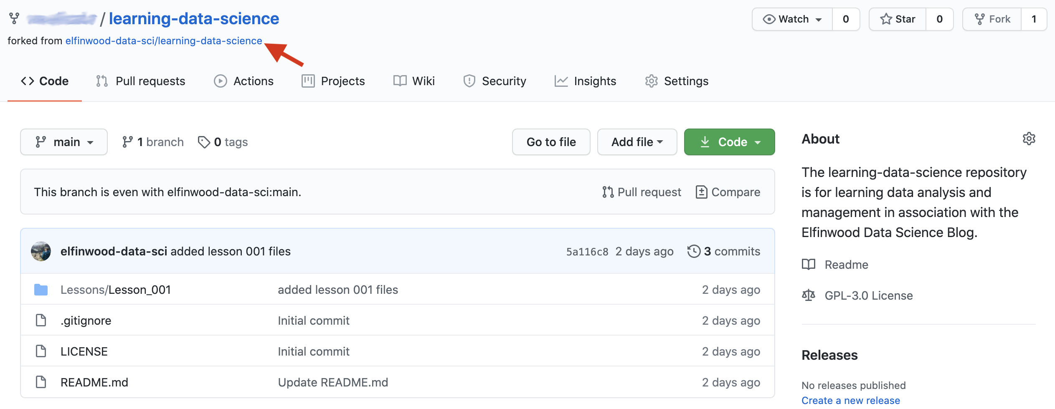
Task: Star this repository
Action: 898,19
